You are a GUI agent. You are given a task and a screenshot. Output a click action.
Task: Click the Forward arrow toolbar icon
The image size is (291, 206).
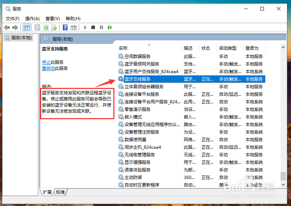coord(15,28)
